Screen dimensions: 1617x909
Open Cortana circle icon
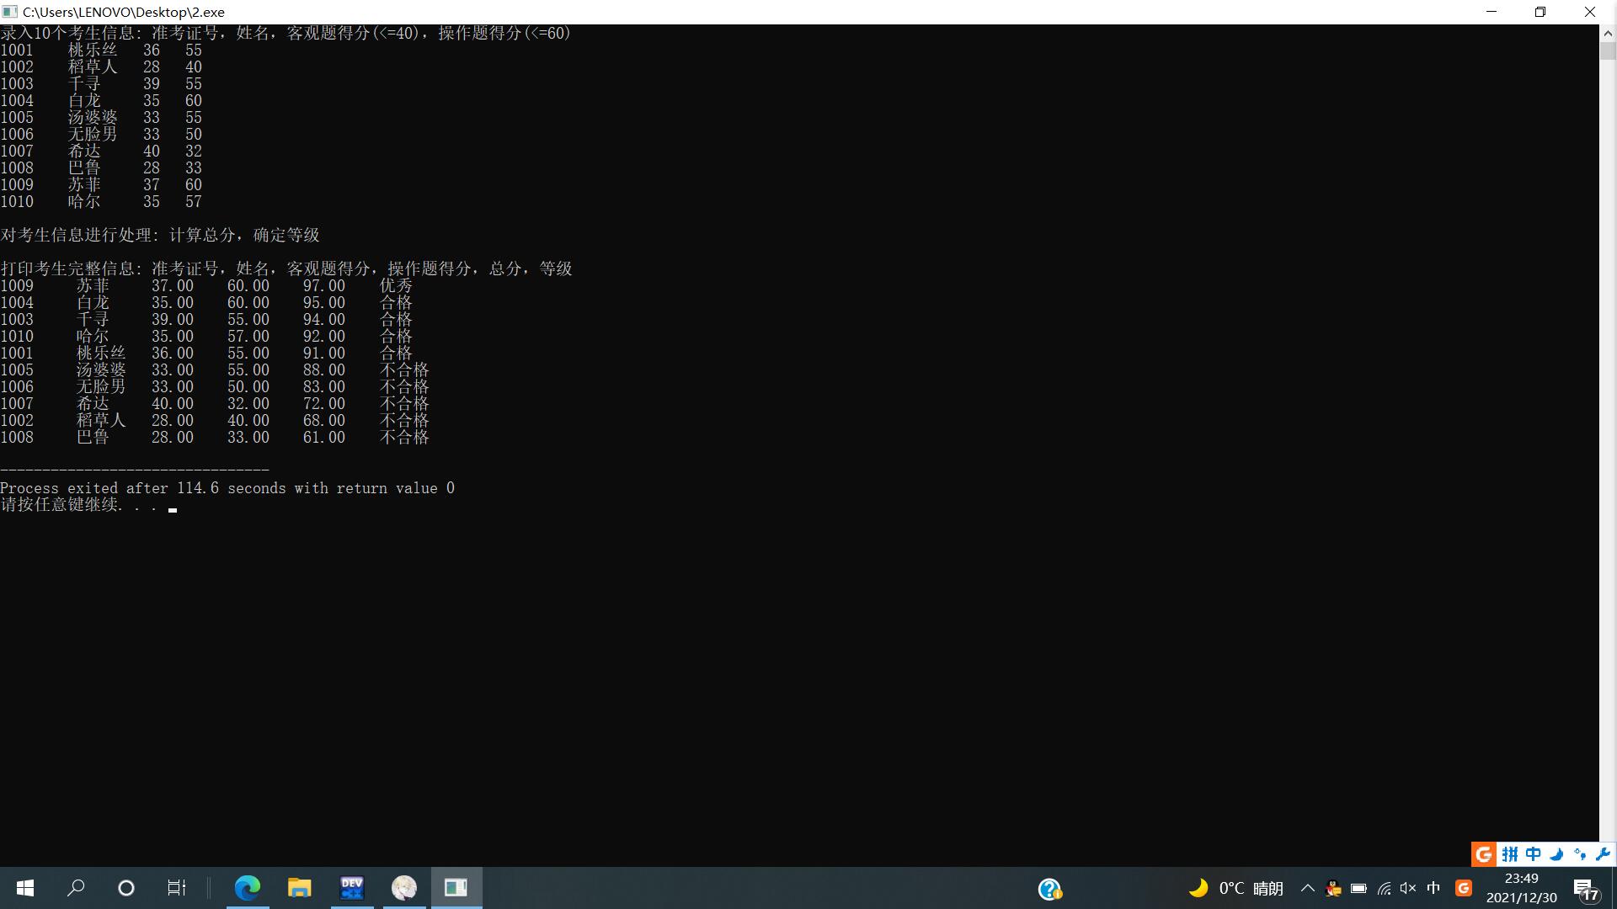point(126,887)
